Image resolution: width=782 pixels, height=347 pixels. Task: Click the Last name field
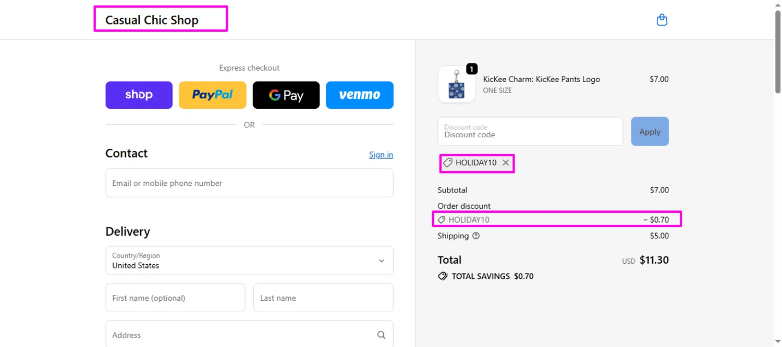pos(323,298)
